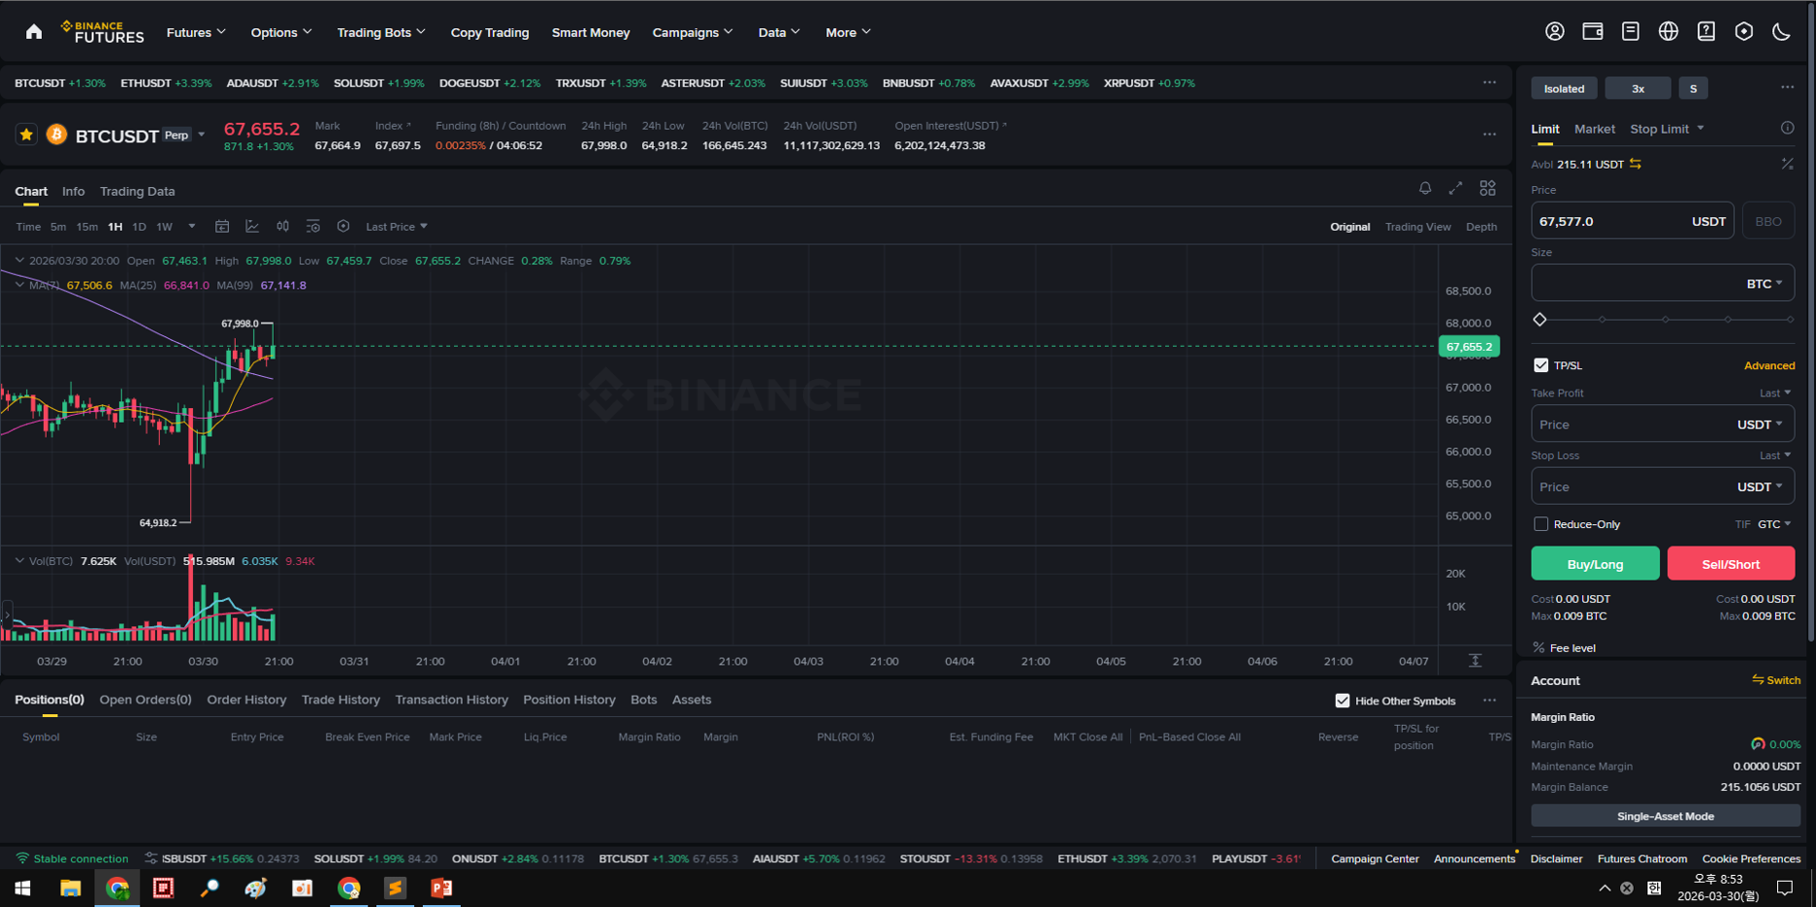
Task: Open the calculator icon in order panel
Action: [x=1788, y=164]
